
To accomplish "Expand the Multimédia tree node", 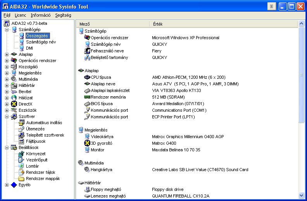I will [7, 79].
